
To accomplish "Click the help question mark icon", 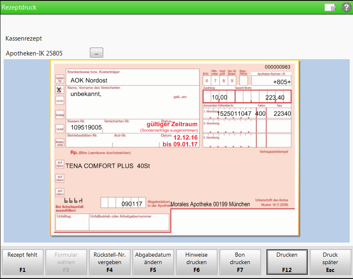I will click(346, 7).
